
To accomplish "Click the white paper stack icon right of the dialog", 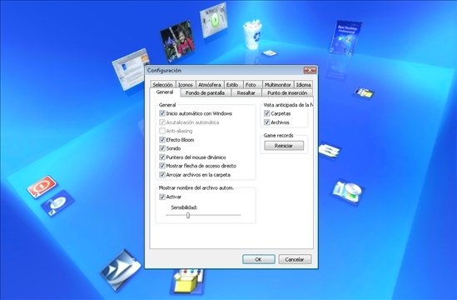I will pos(329,150).
